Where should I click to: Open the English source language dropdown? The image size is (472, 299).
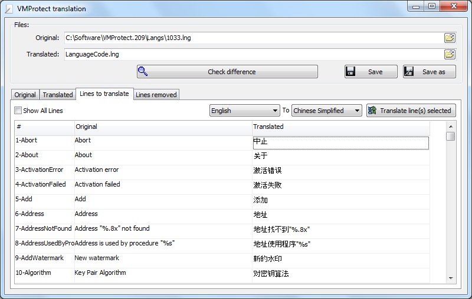tap(244, 111)
